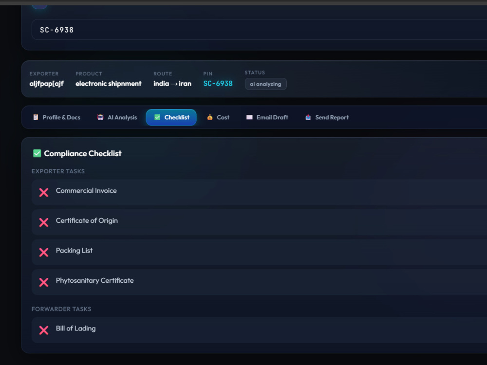Click the exporter name aljfpap[ajf
This screenshot has height=365, width=487.
tap(47, 84)
